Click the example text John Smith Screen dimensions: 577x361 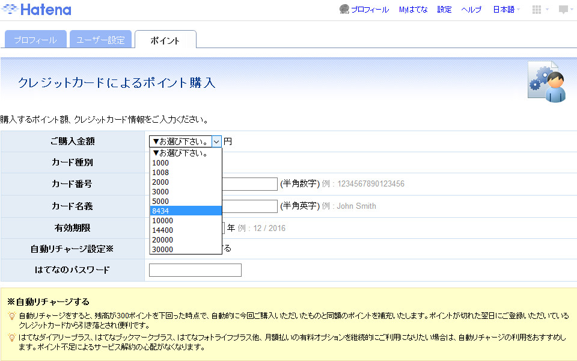coord(356,206)
